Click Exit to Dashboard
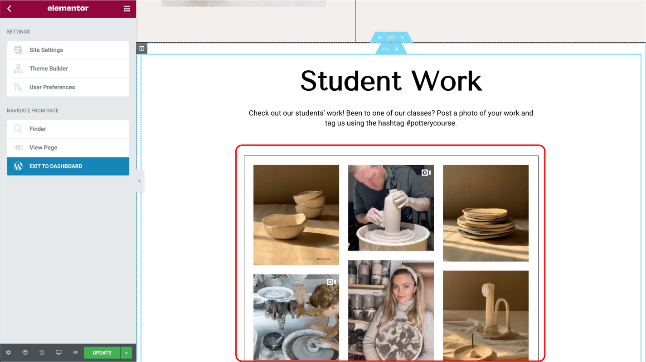 [68, 166]
